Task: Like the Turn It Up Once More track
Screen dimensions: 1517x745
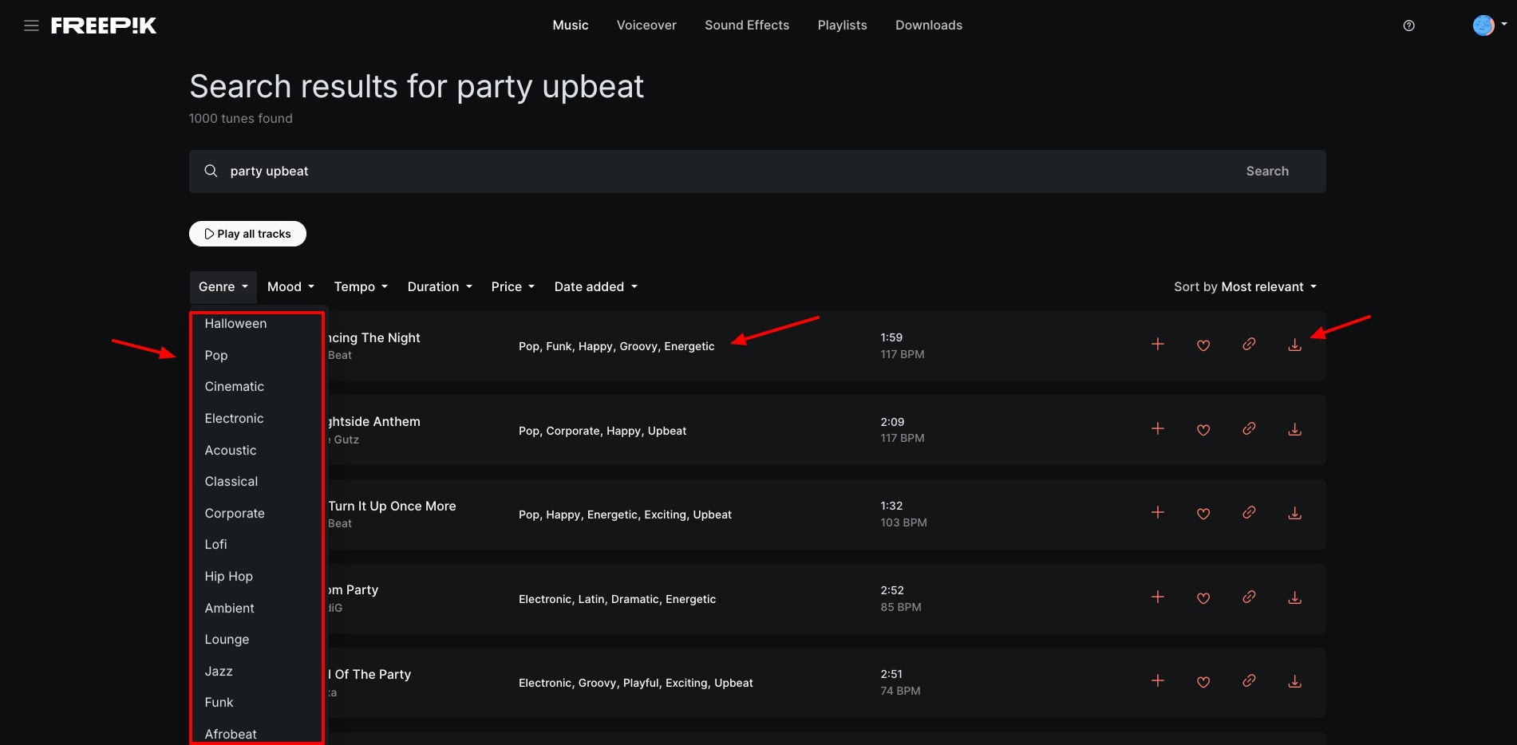Action: coord(1203,514)
